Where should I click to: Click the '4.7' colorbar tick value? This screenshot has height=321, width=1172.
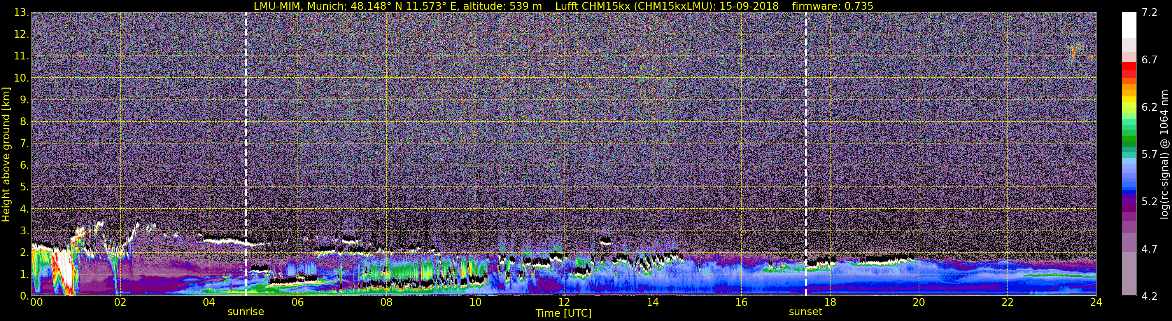[x=1149, y=249]
